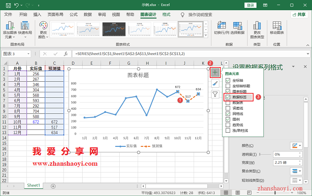Viewport: 312px width, 196px height.
Task: Click the fx insert function icon
Action: [x=66, y=54]
